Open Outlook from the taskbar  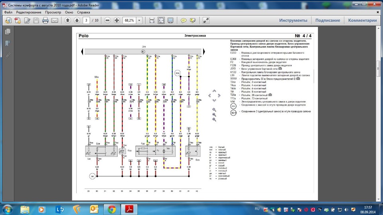tap(94, 209)
